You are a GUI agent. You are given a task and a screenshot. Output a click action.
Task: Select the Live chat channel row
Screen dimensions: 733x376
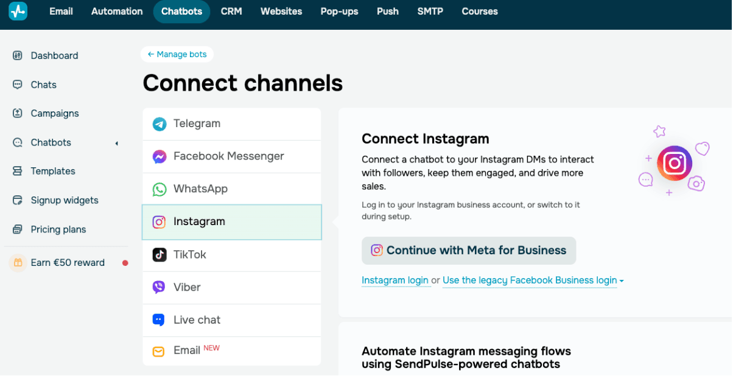click(x=231, y=321)
